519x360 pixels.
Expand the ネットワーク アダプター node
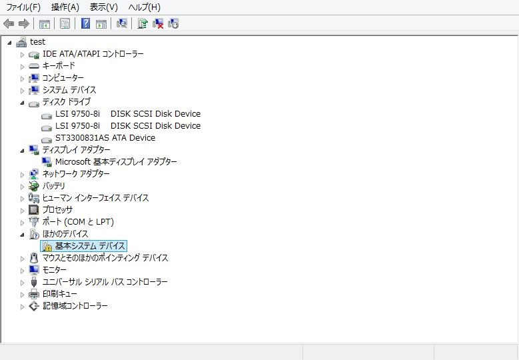point(22,175)
